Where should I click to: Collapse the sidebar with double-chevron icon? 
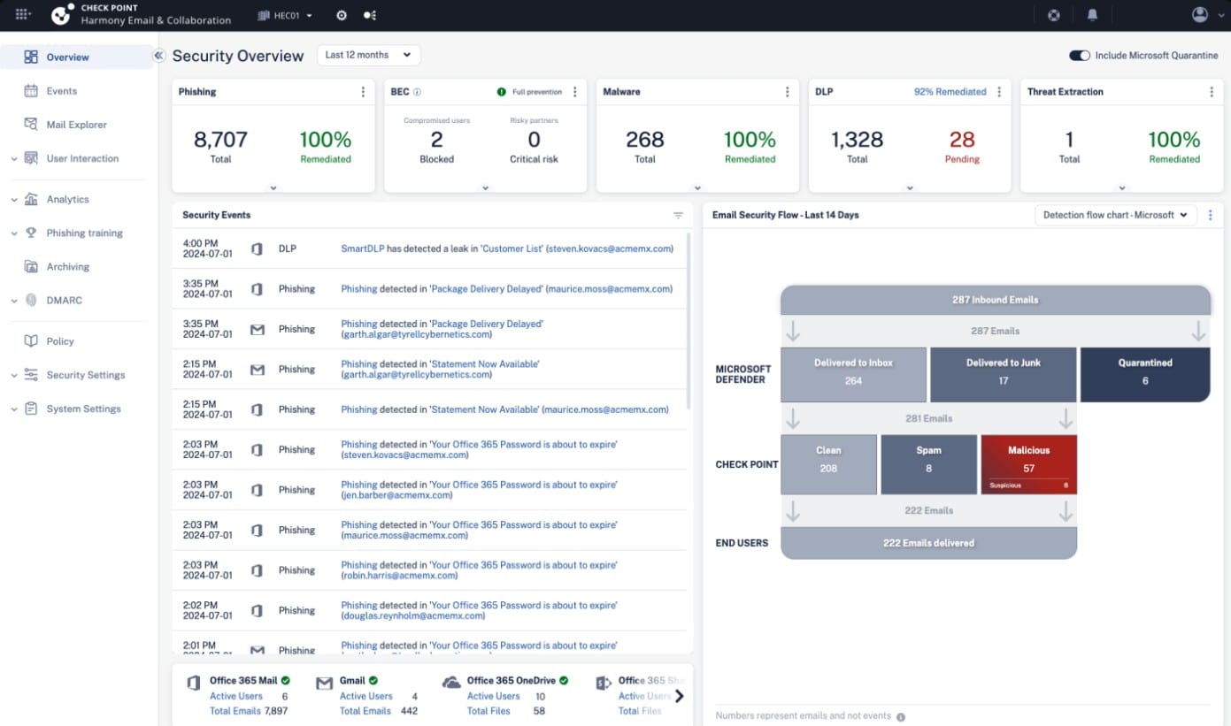coord(159,56)
